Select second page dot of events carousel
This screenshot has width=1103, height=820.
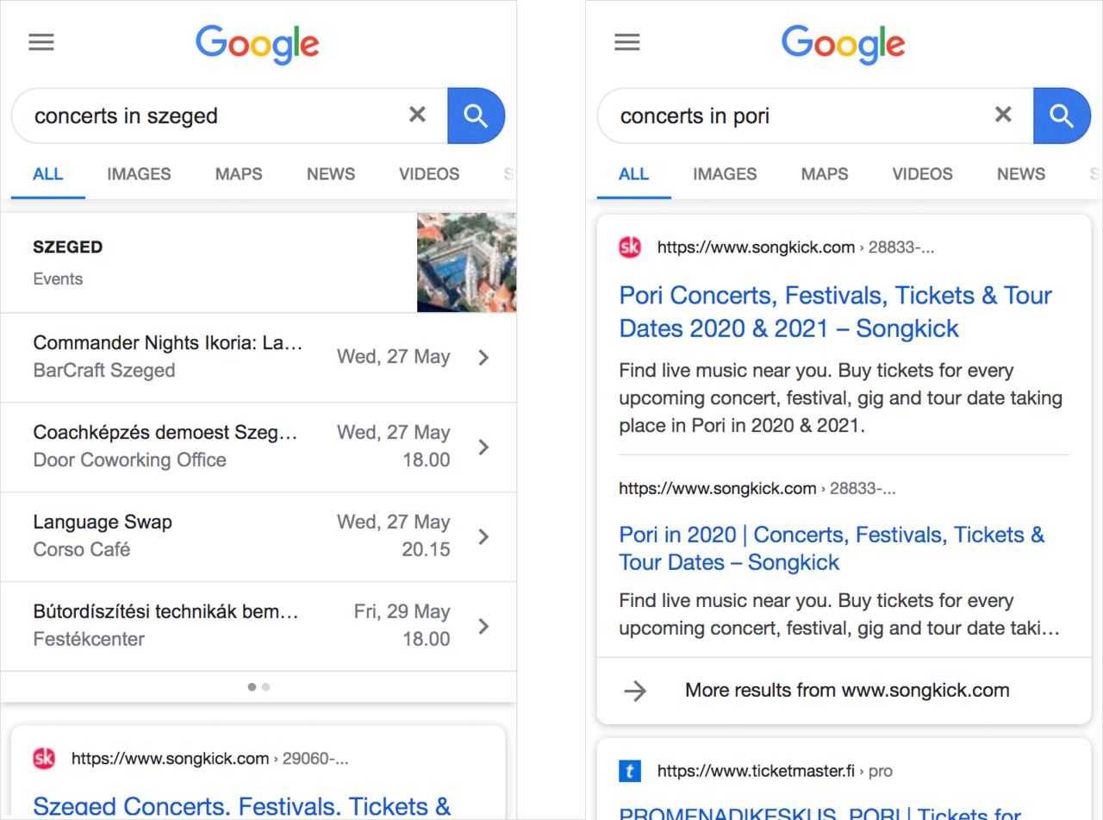(x=266, y=687)
